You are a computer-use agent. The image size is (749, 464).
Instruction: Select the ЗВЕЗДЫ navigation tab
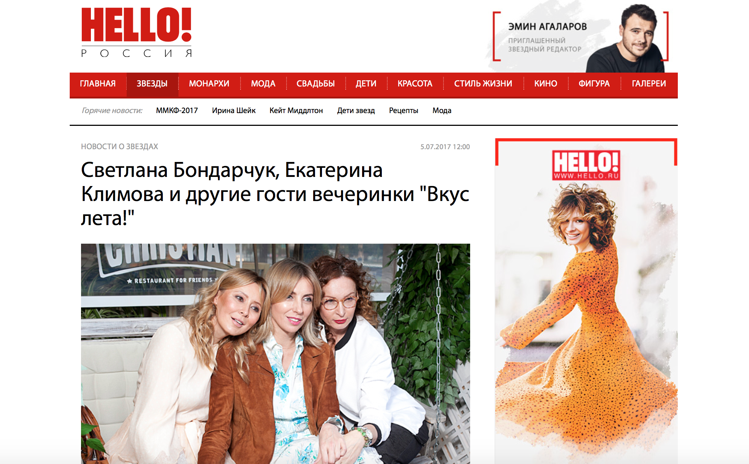(x=152, y=84)
